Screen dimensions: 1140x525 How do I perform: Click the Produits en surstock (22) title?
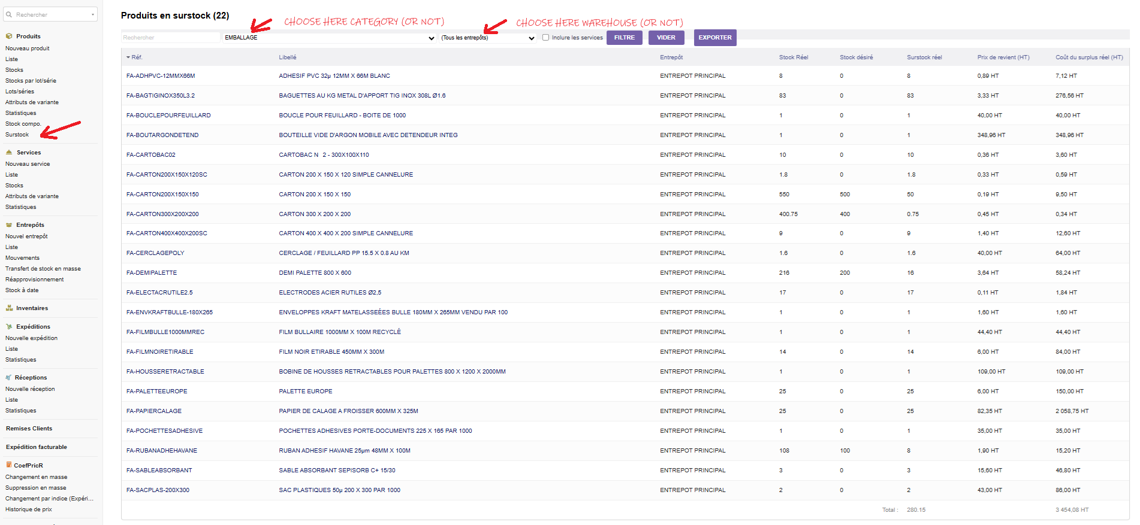tap(175, 16)
